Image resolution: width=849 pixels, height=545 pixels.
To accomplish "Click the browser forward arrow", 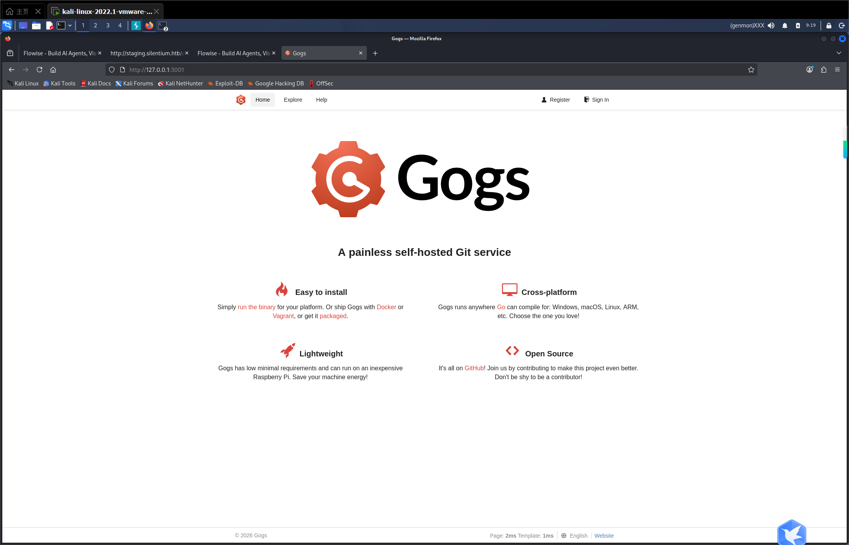I will 26,70.
